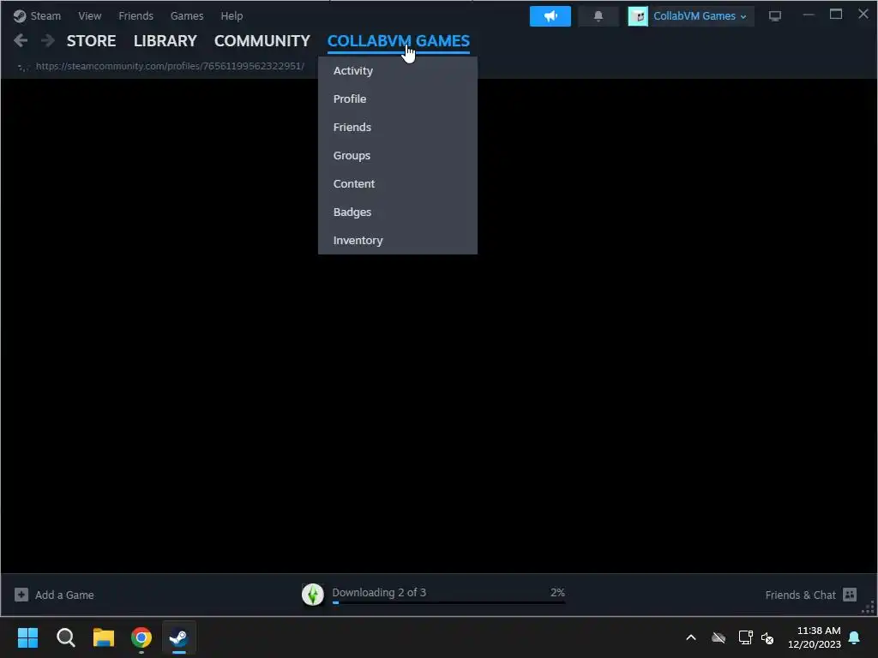
Task: Click the OneDrive cloud tray icon
Action: tap(719, 637)
